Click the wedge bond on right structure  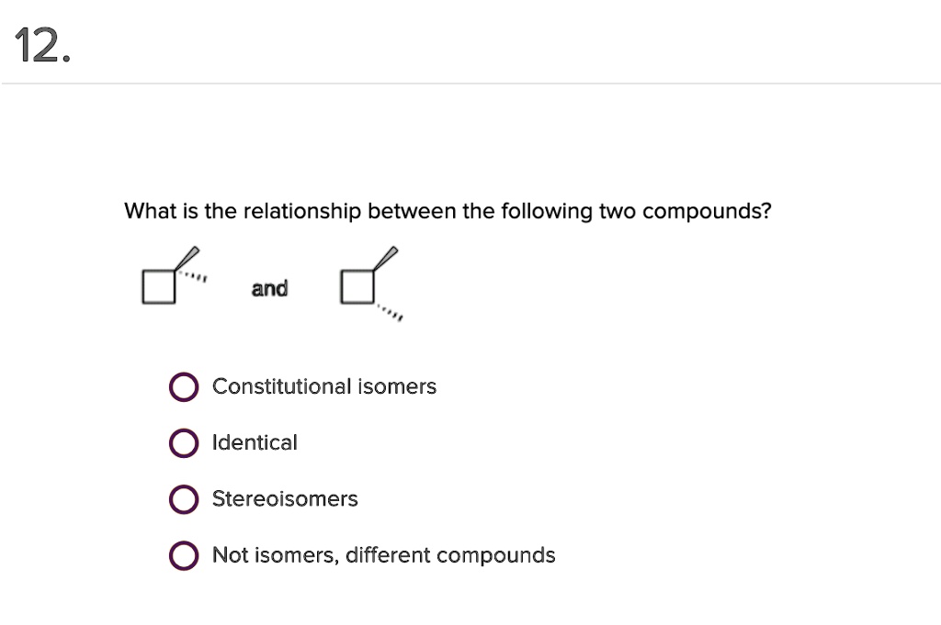coord(386,257)
